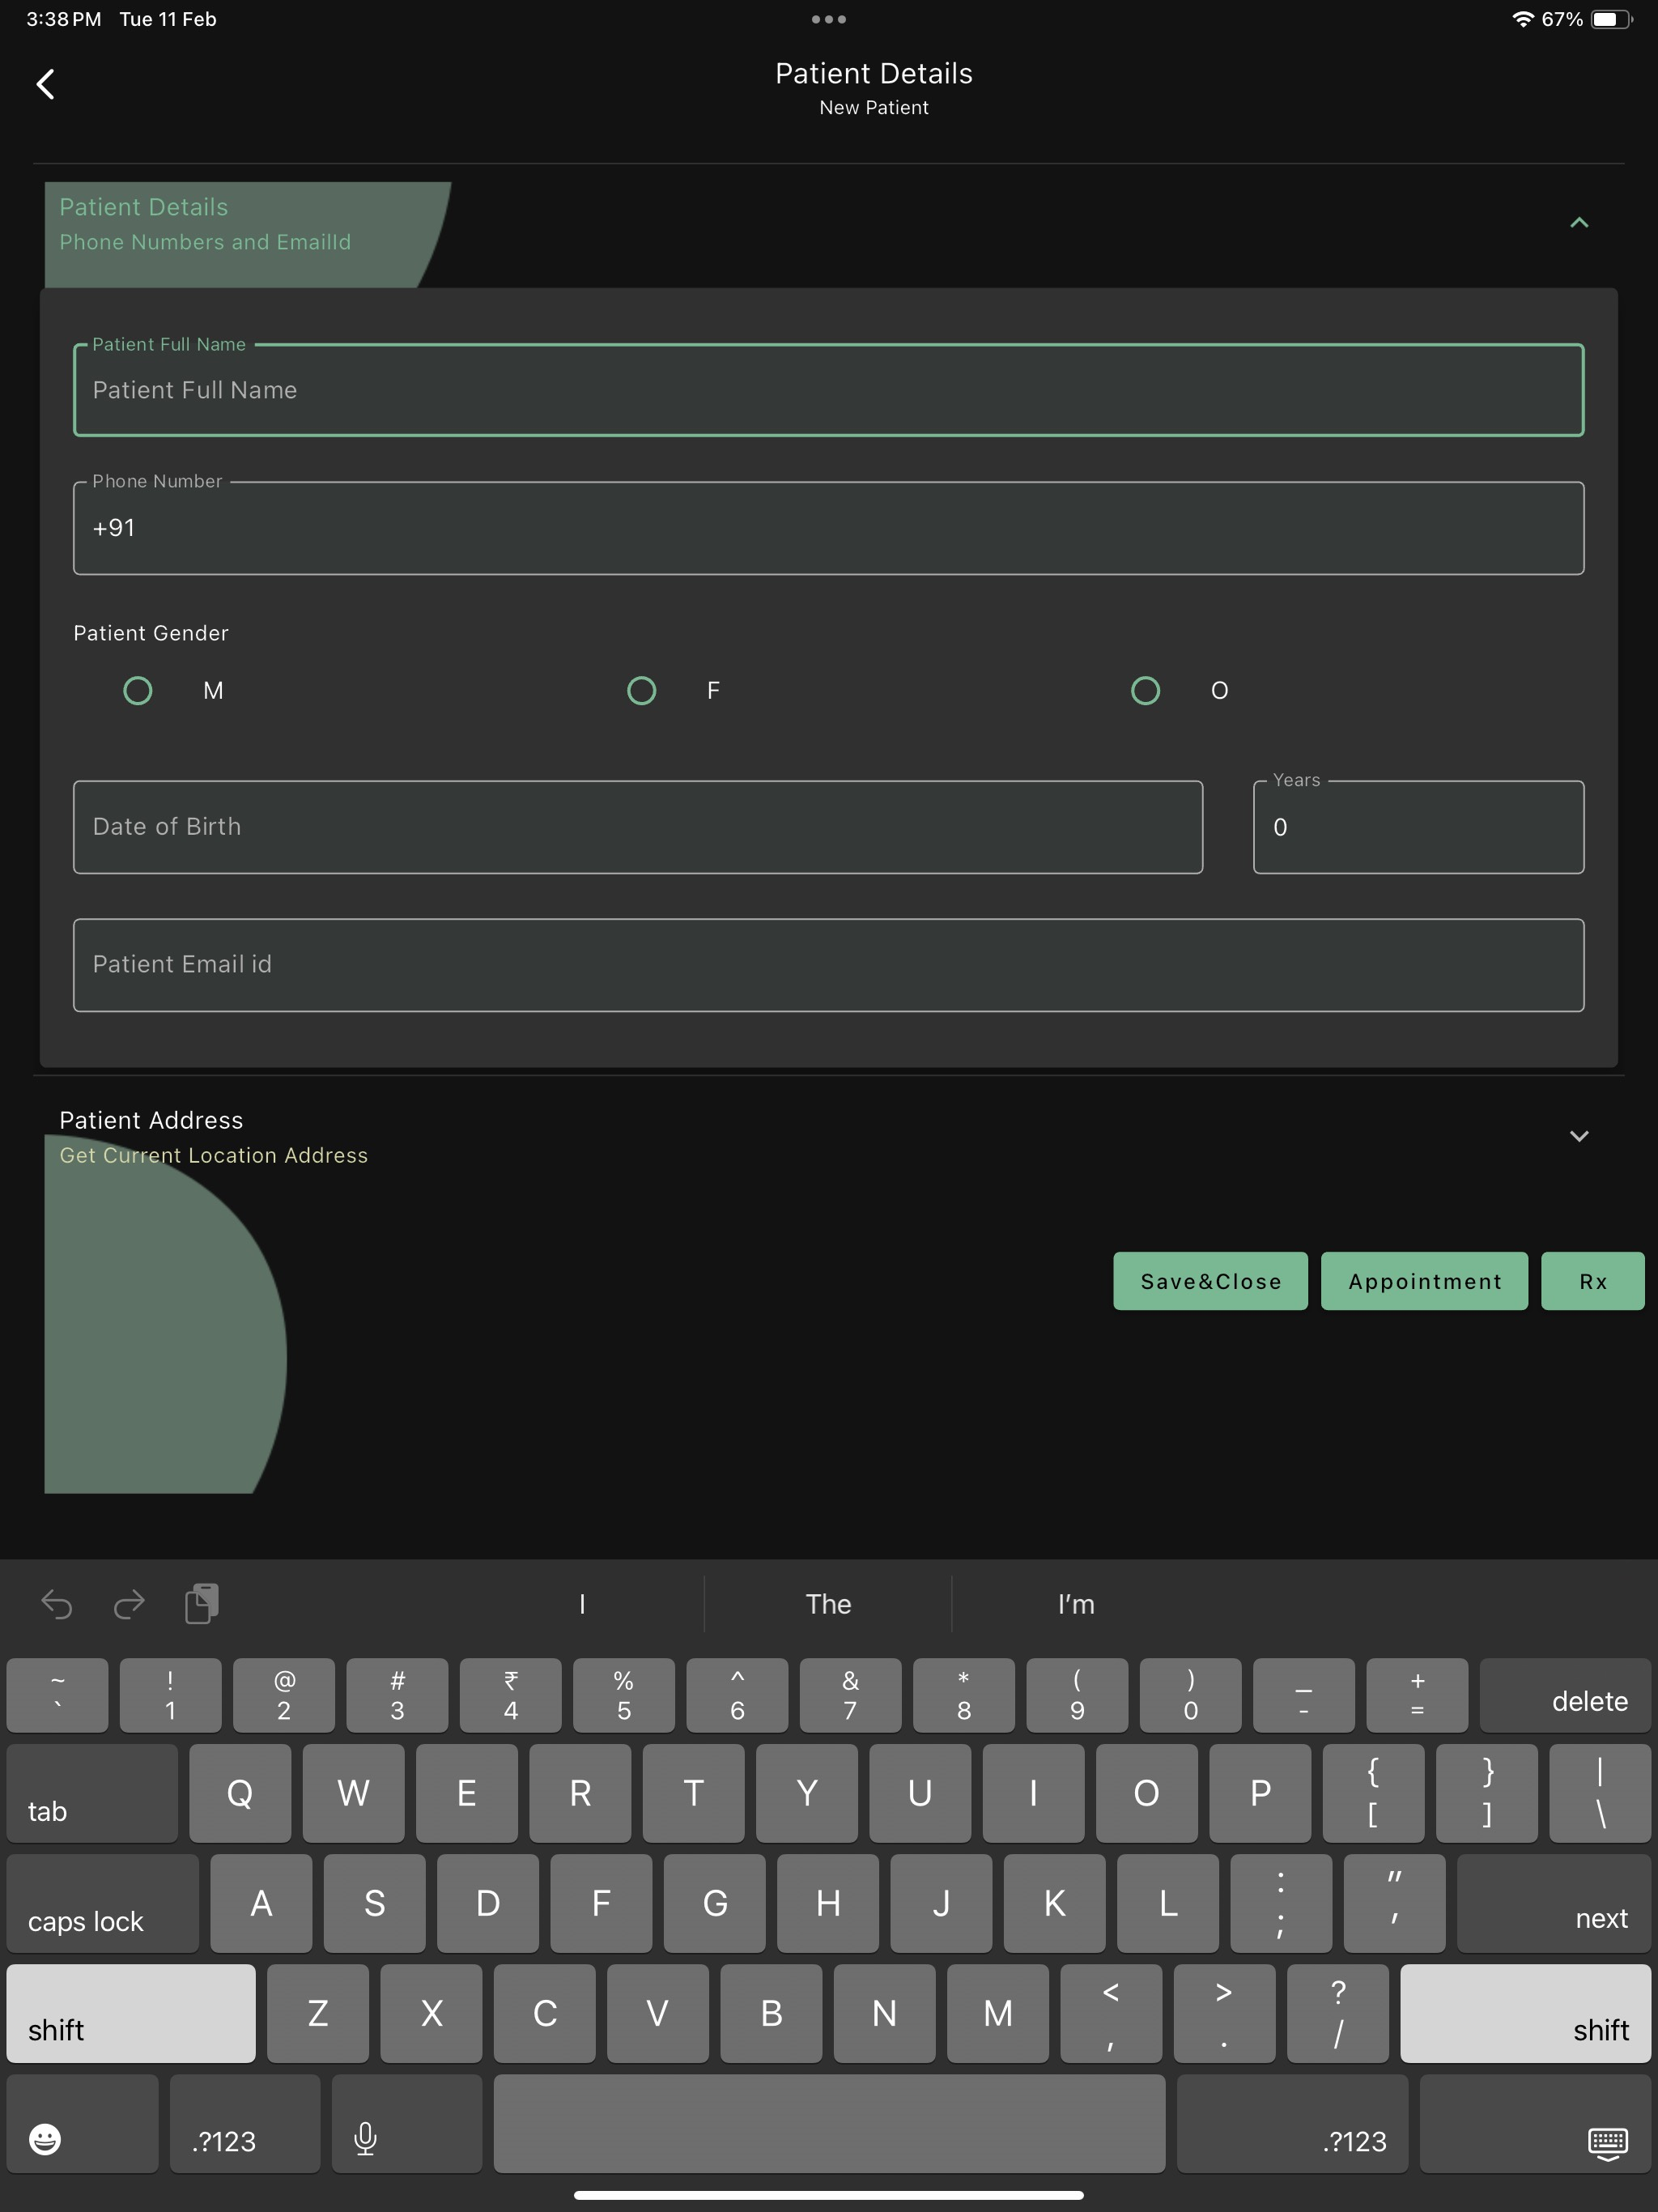Screen dimensions: 1658x2212
Task: Focus the Years field
Action: pos(1418,827)
